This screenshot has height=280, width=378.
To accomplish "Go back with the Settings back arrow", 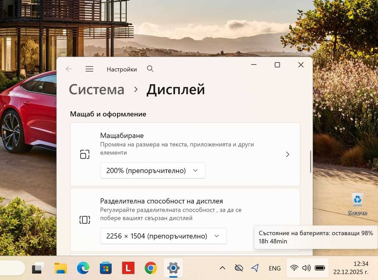I will [69, 69].
